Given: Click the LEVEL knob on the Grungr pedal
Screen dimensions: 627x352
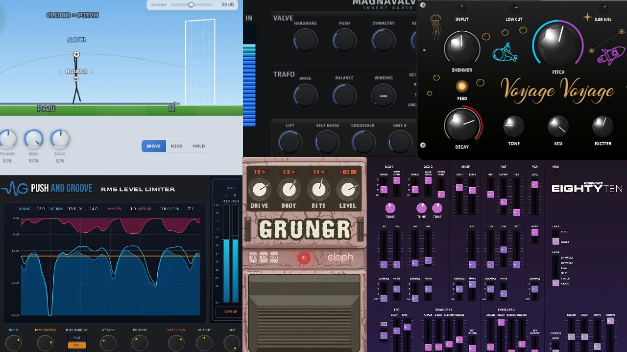Looking at the screenshot, I should [348, 190].
